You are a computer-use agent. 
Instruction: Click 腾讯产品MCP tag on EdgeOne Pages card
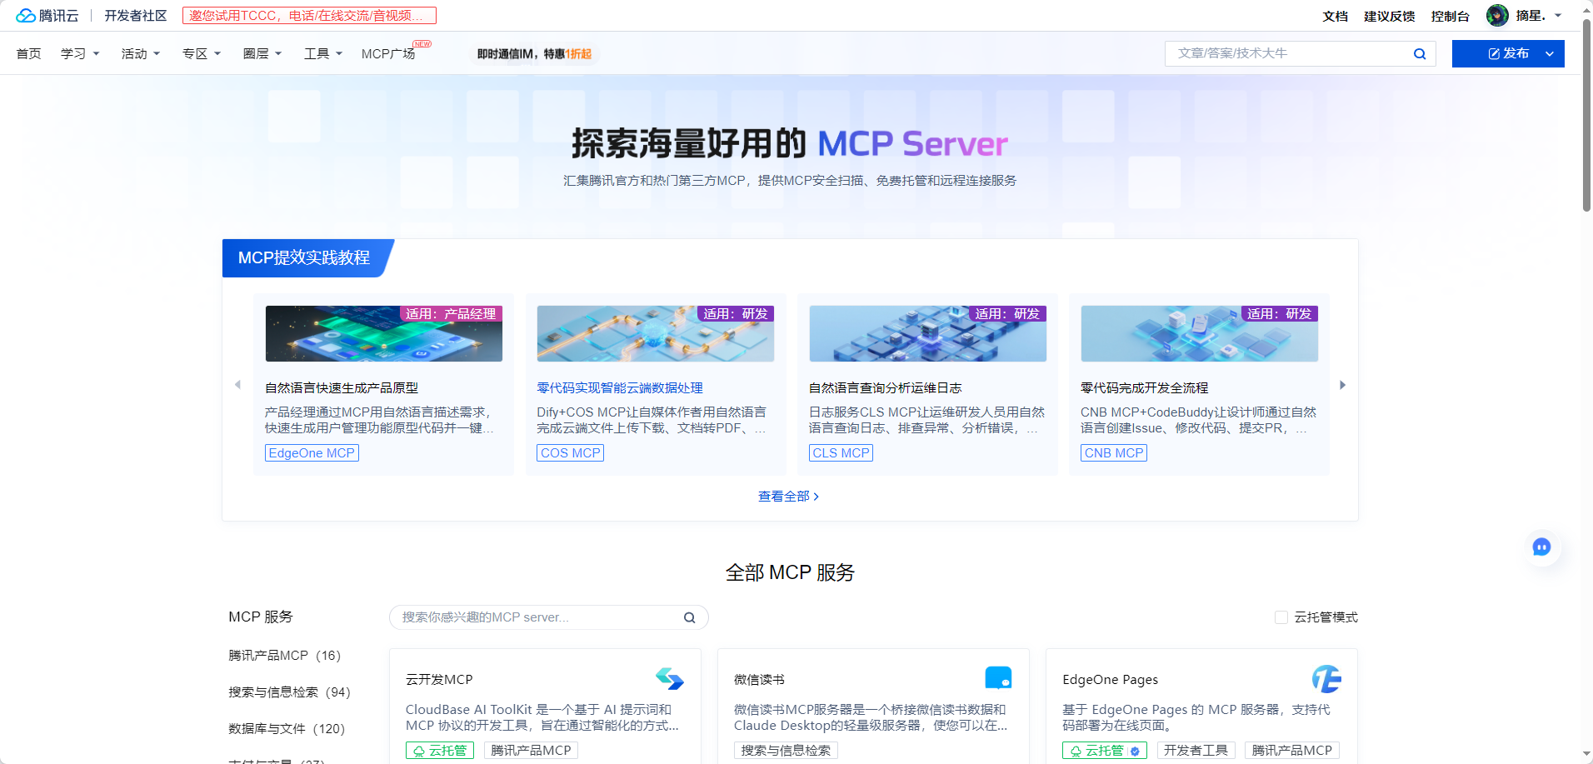click(1292, 751)
